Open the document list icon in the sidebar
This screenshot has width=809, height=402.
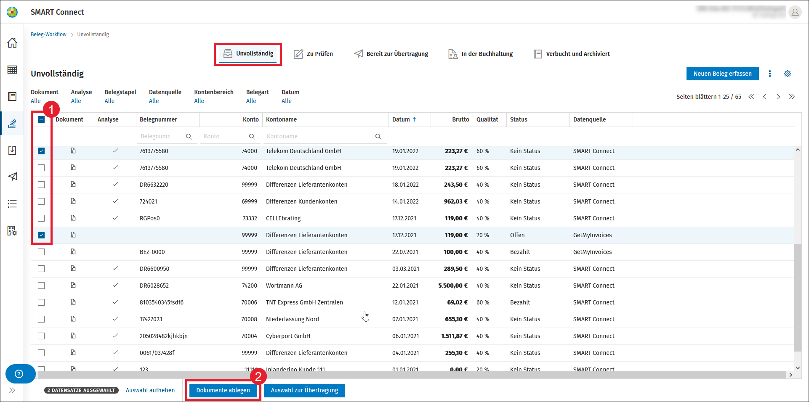tap(12, 96)
